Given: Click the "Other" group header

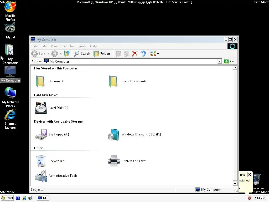Looking at the screenshot, I should click(x=38, y=148).
